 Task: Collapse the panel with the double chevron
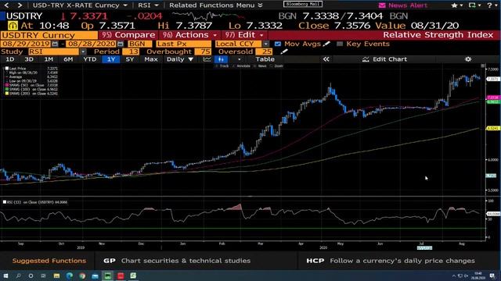pos(326,59)
